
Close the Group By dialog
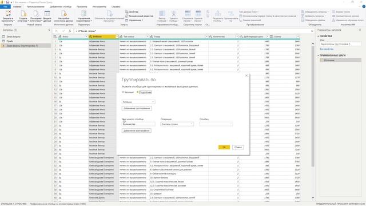(246, 76)
